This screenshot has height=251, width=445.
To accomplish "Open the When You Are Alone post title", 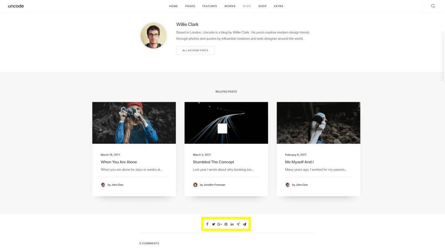I will (119, 162).
